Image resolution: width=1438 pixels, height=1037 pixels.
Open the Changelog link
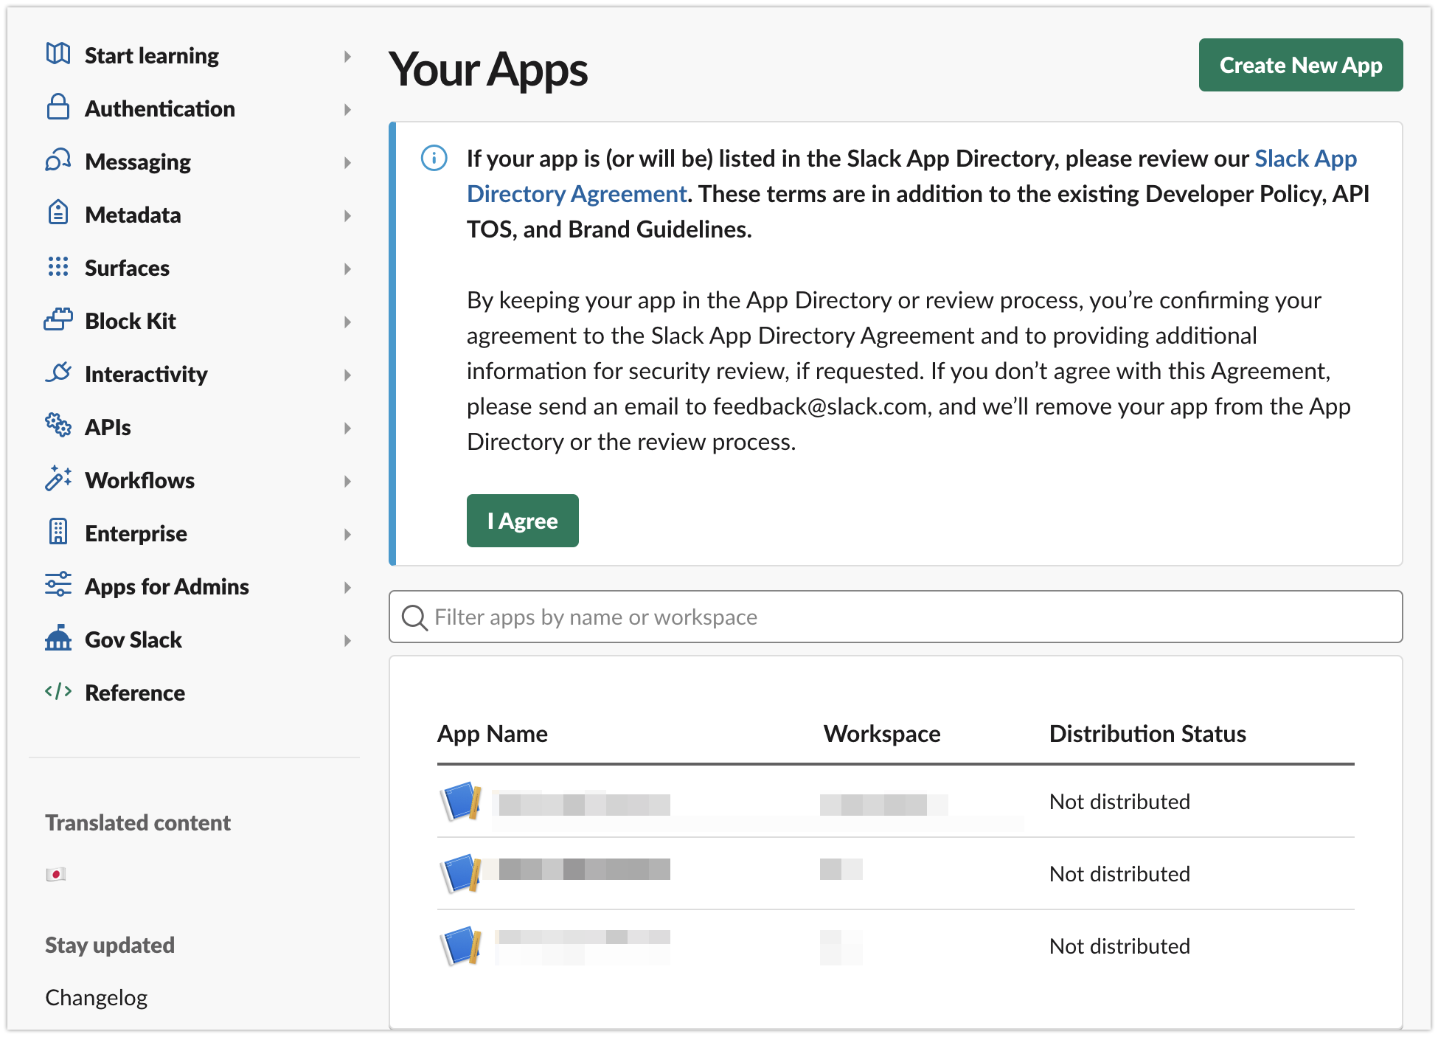click(97, 998)
